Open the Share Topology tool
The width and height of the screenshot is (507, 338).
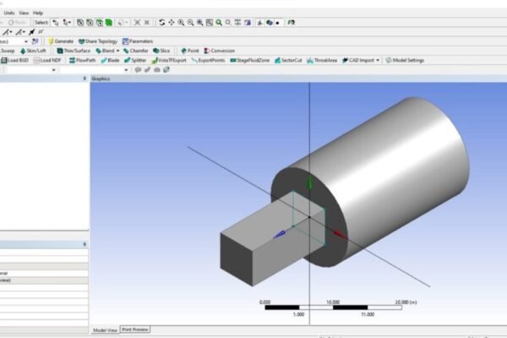click(x=98, y=41)
